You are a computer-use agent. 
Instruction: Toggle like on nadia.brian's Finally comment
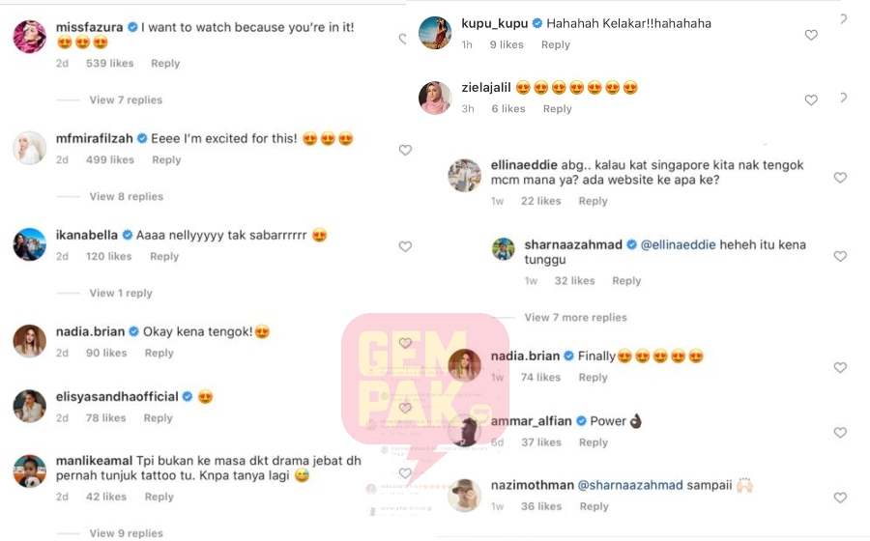point(840,367)
